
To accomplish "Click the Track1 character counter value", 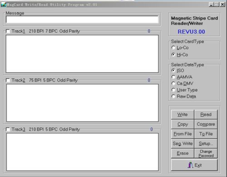I will pos(149,31).
